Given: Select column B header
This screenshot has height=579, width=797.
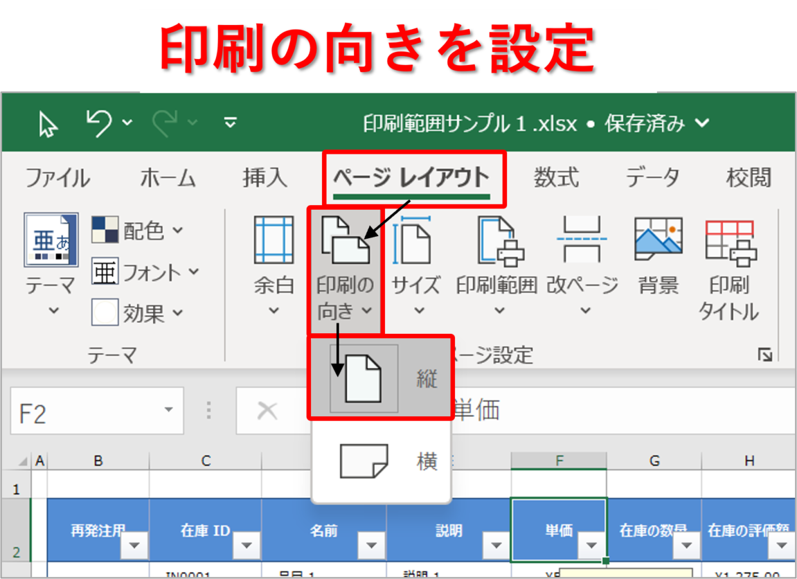Looking at the screenshot, I should [x=98, y=461].
